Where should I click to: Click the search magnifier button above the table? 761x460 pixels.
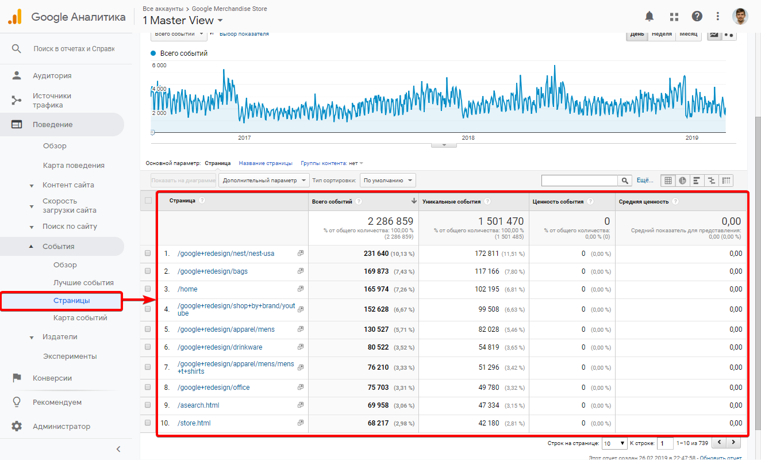625,181
